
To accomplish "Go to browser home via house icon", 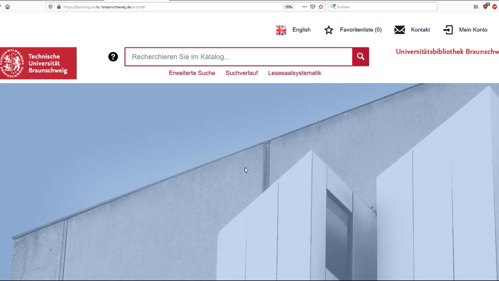I will [x=7, y=7].
